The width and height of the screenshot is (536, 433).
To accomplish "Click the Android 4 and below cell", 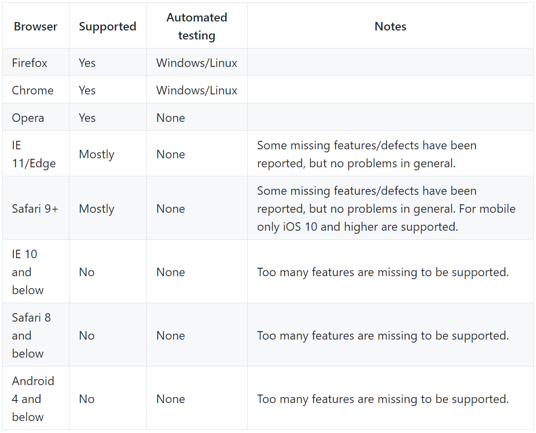I will pos(33,399).
